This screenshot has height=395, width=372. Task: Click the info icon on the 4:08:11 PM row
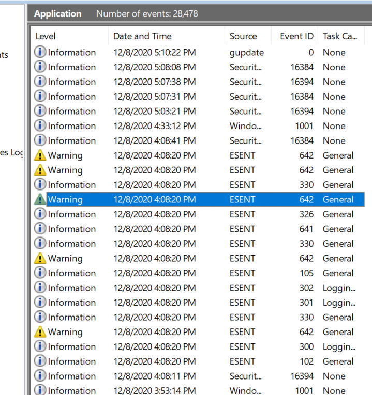40,375
